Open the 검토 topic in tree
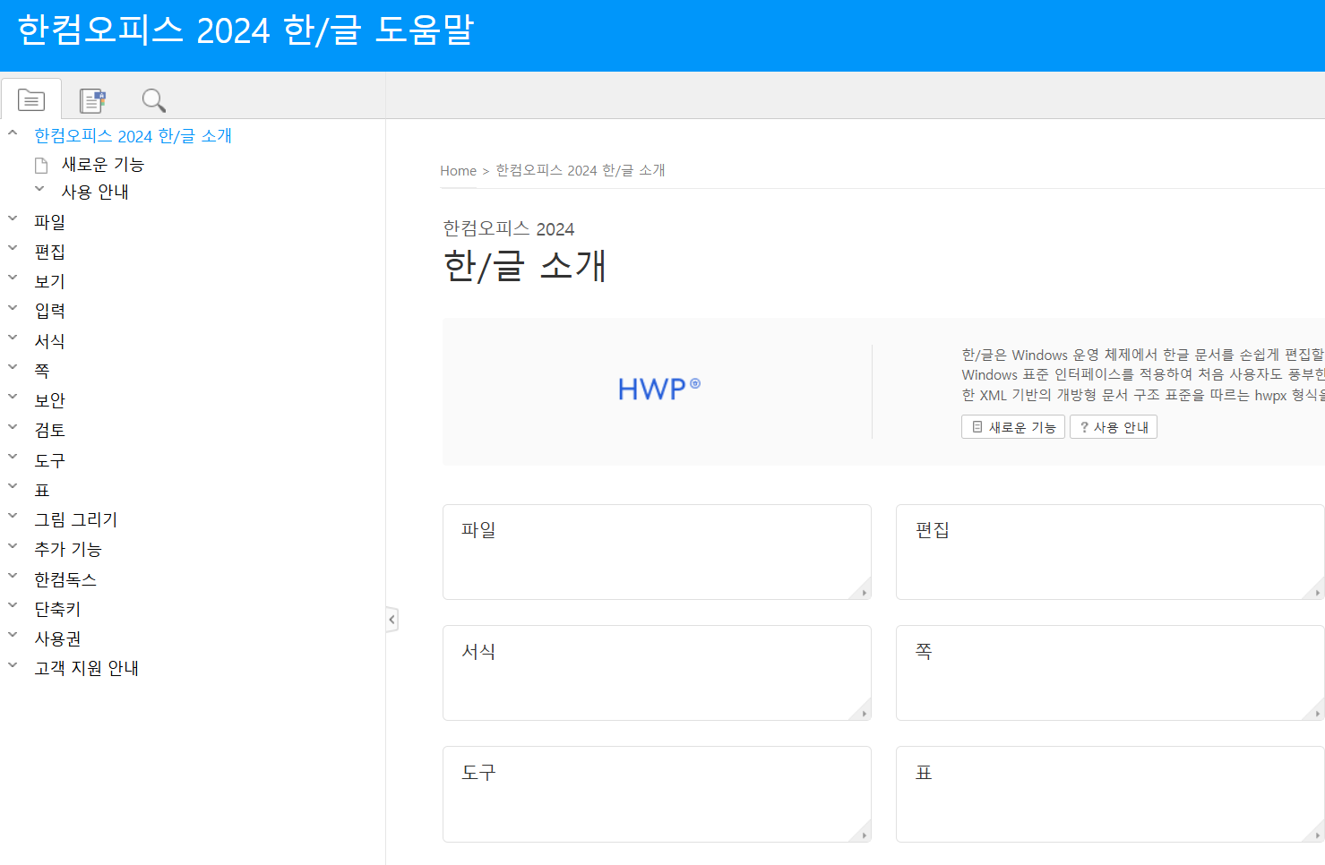1325x865 pixels. tap(50, 430)
